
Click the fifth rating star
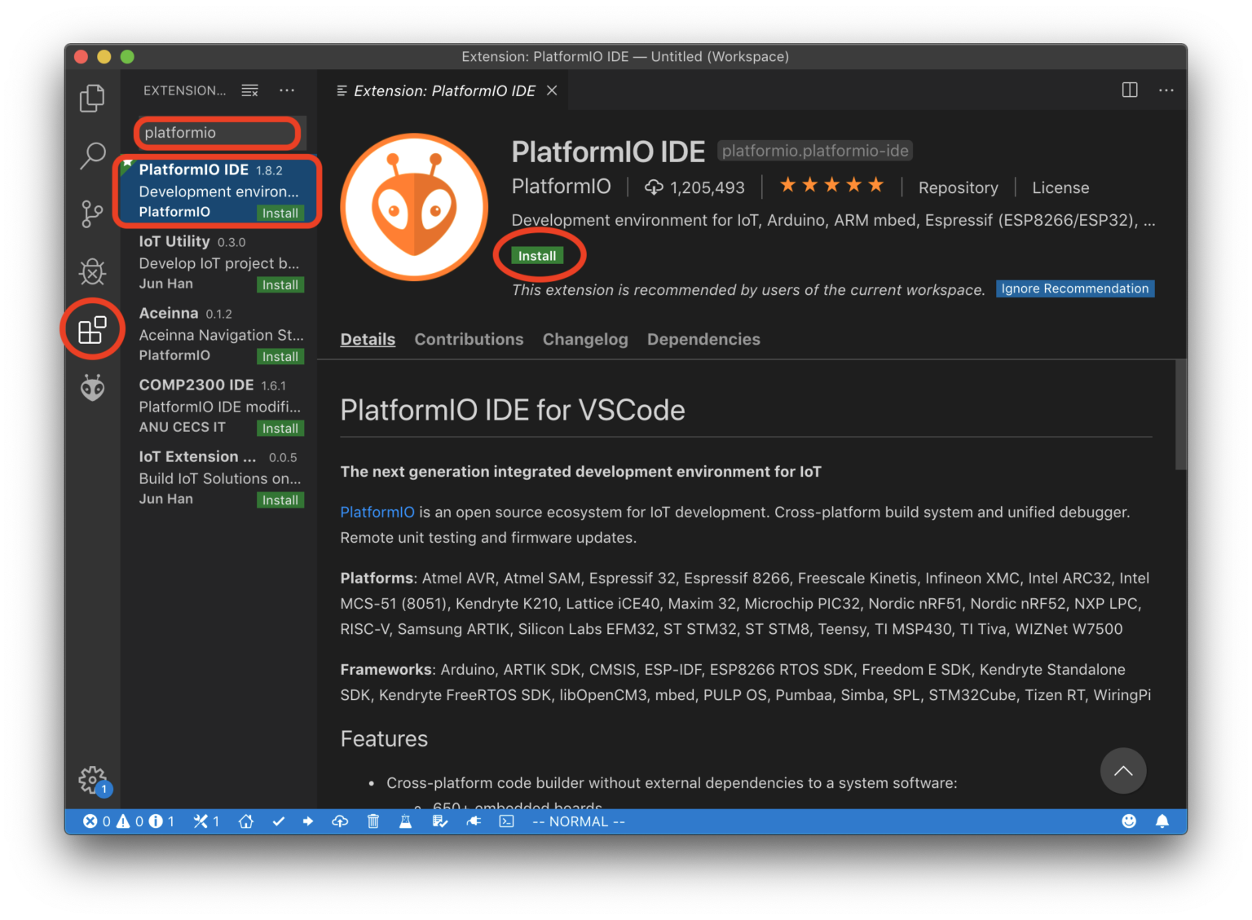click(875, 186)
